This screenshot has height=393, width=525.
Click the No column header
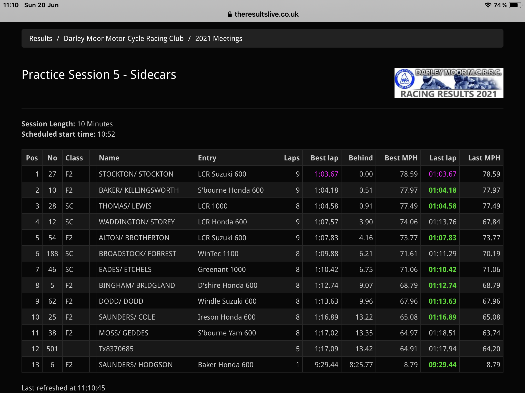tap(52, 158)
